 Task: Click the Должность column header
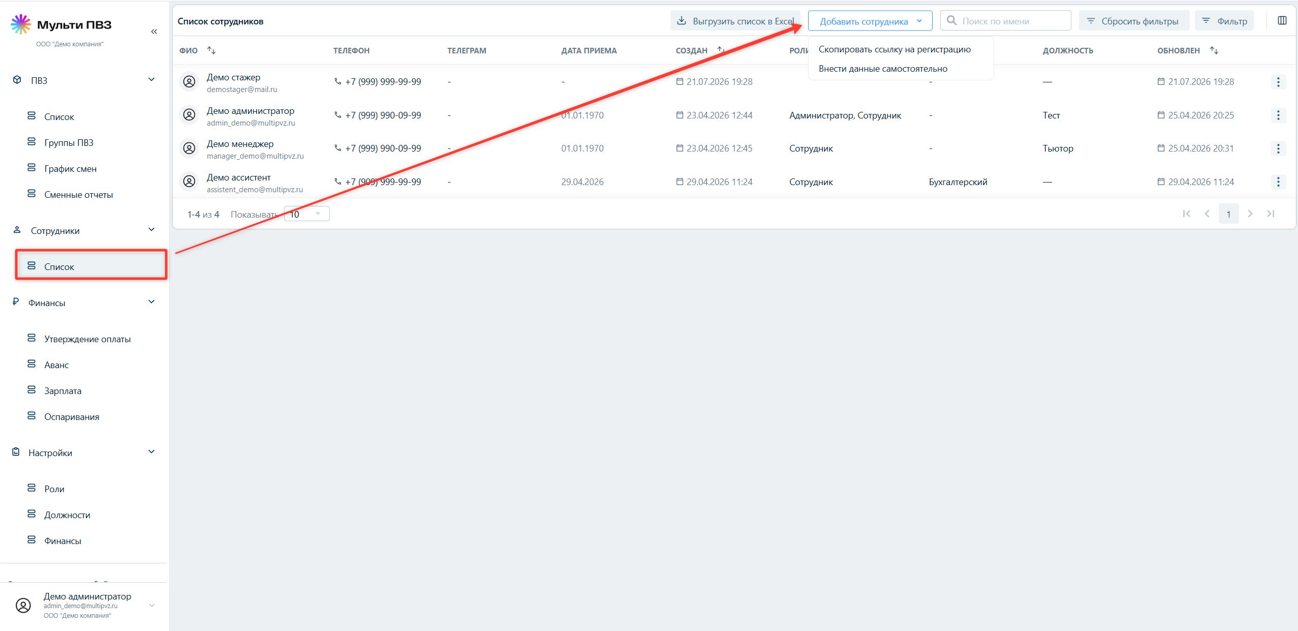1068,50
